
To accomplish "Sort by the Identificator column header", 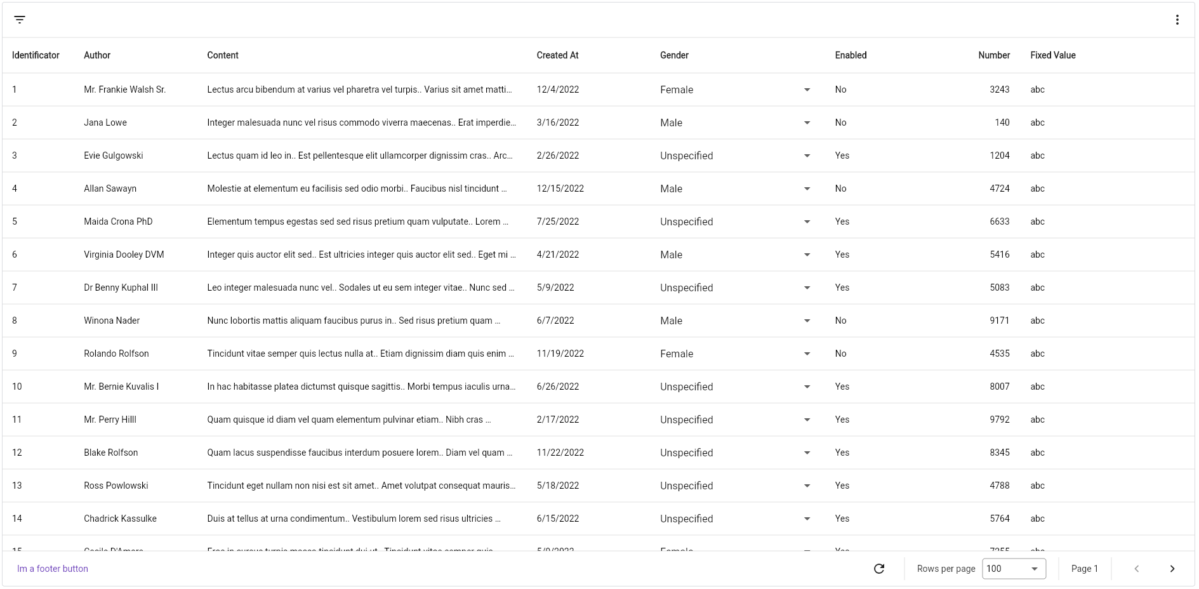I will tap(36, 55).
